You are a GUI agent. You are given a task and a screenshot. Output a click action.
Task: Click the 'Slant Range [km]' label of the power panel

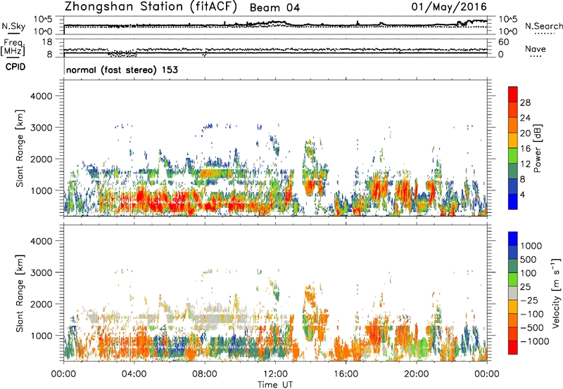pyautogui.click(x=20, y=148)
